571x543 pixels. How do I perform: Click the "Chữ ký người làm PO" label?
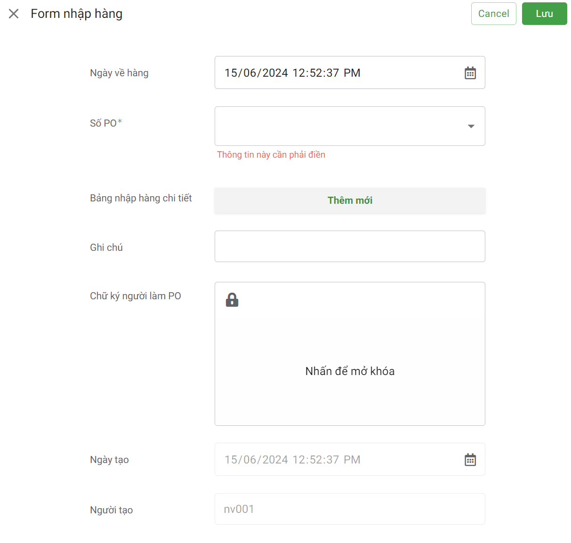[x=136, y=296]
